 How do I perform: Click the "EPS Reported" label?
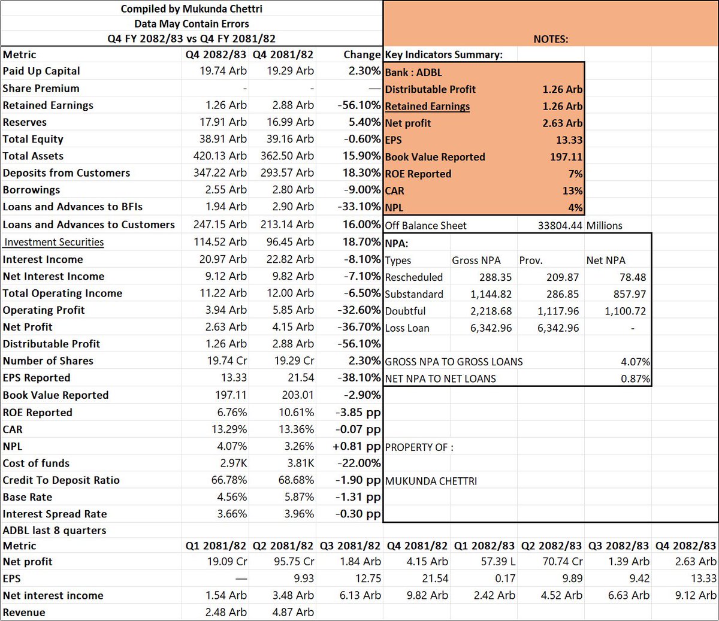coord(37,378)
